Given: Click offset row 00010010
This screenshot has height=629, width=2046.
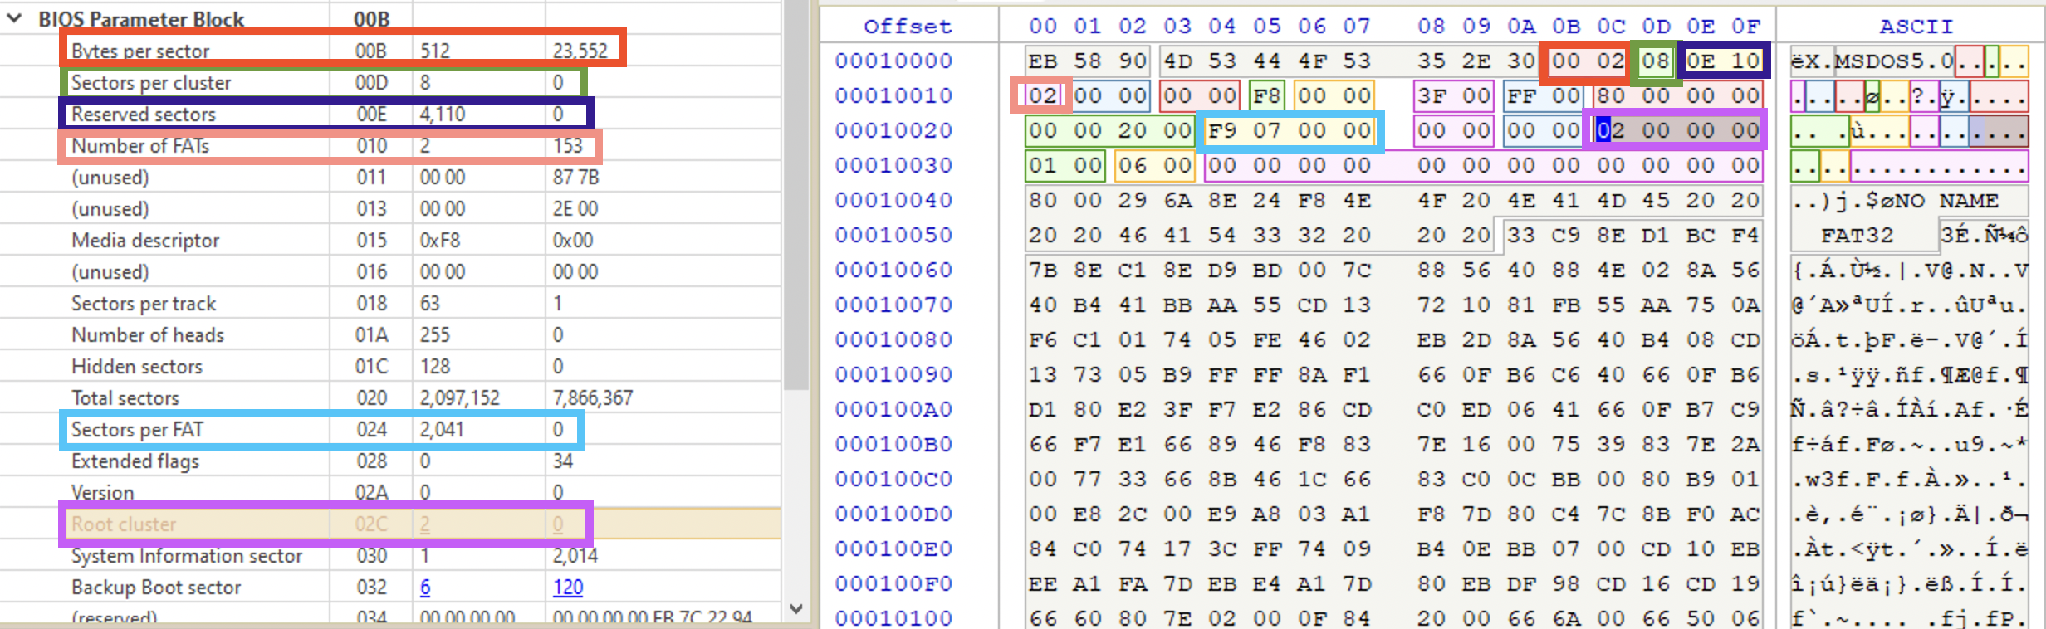Looking at the screenshot, I should 893,95.
